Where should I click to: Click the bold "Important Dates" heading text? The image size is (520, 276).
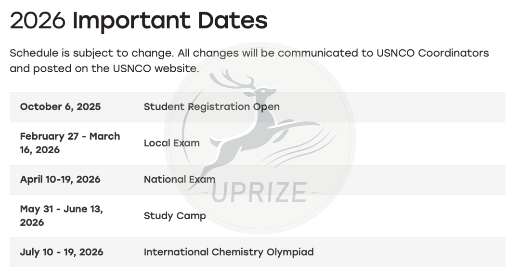[x=170, y=21]
